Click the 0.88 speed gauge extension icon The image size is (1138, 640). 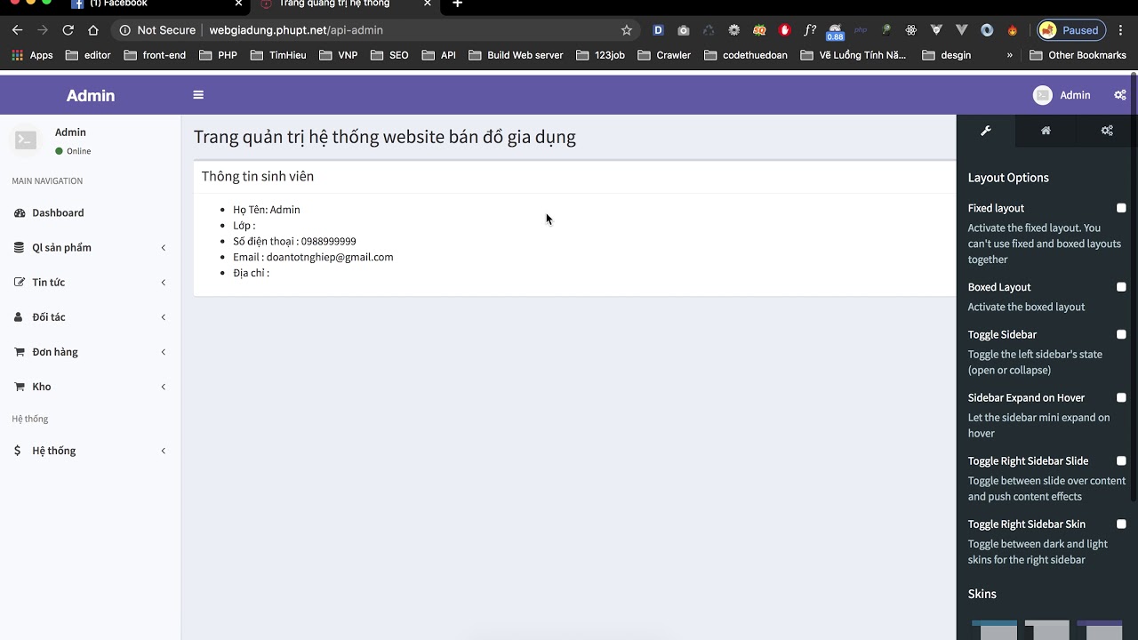835,32
